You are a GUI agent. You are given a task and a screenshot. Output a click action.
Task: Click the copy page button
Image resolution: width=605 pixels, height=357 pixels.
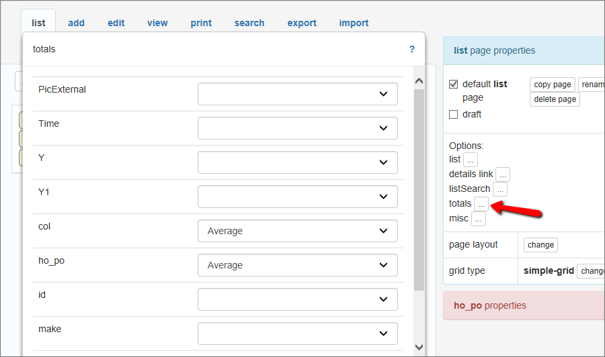[552, 85]
